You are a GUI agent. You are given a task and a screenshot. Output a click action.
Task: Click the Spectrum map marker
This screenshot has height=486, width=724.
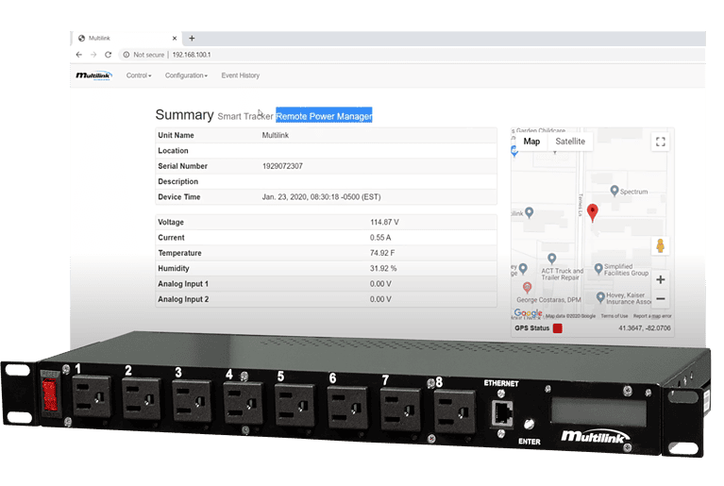[x=615, y=191]
